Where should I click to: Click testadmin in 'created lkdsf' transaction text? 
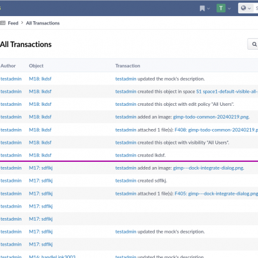click(x=126, y=155)
